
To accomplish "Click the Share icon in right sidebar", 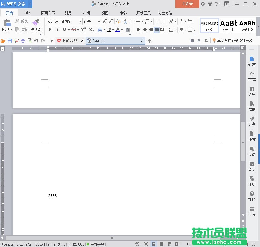I will coord(252,121).
